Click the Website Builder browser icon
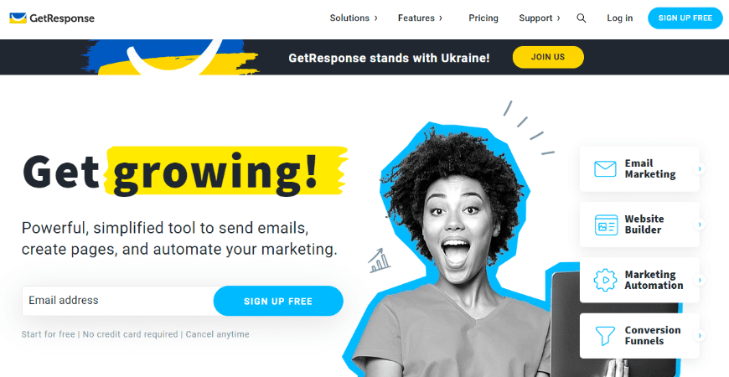Viewport: 729px width, 377px height. pos(607,225)
